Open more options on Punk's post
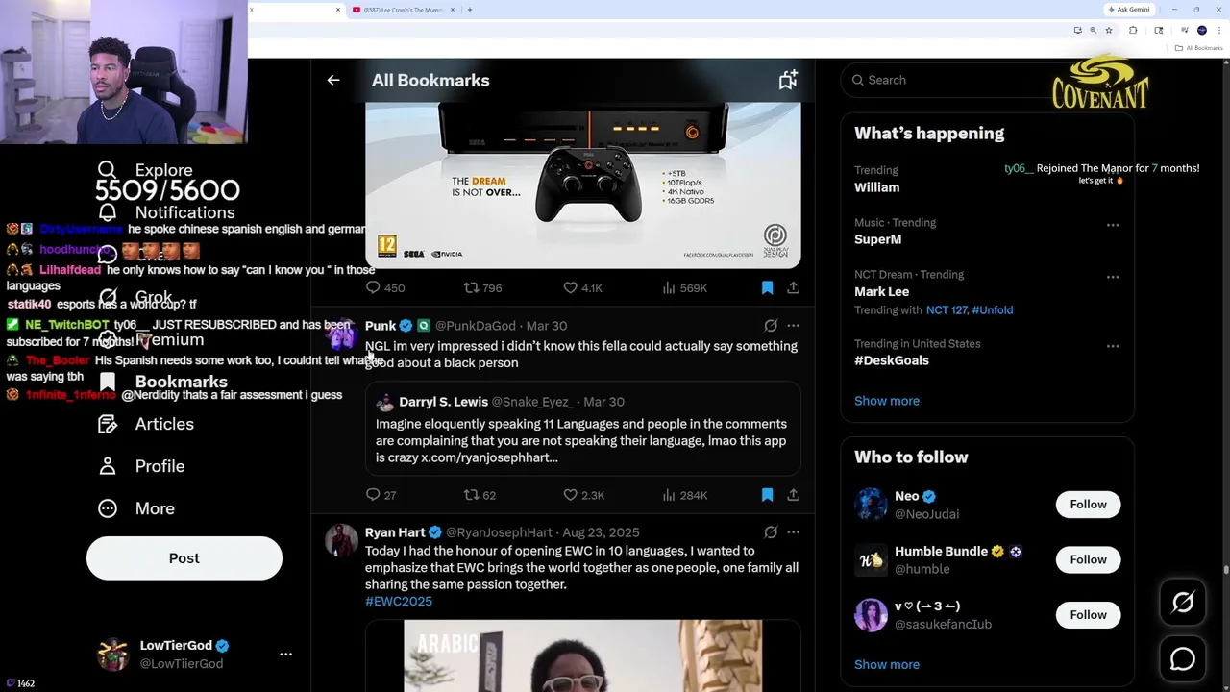Image resolution: width=1230 pixels, height=692 pixels. click(793, 326)
